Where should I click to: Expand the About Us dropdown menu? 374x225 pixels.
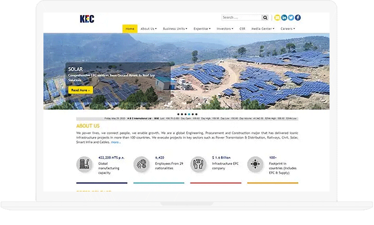click(x=149, y=29)
